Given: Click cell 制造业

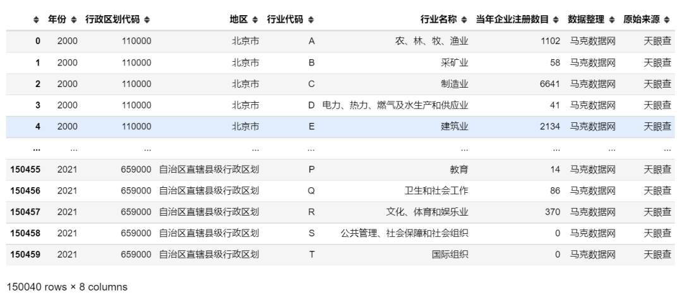Looking at the screenshot, I should 455,84.
